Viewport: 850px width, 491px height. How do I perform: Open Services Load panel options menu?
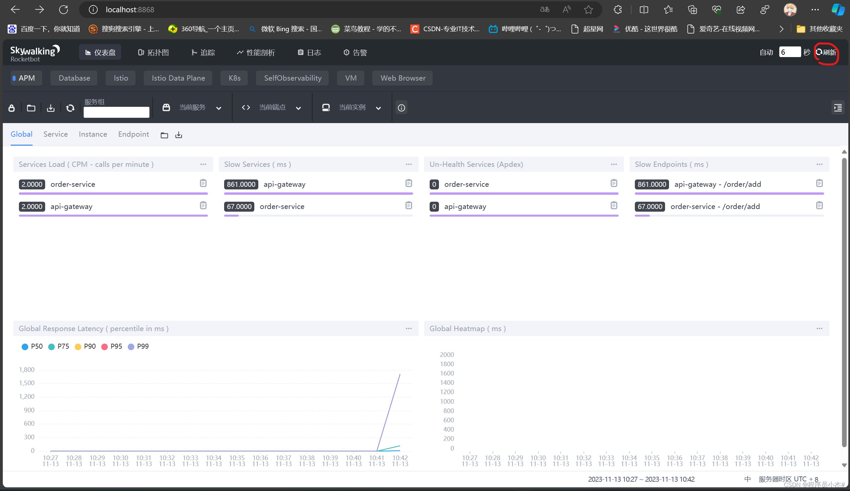tap(203, 164)
